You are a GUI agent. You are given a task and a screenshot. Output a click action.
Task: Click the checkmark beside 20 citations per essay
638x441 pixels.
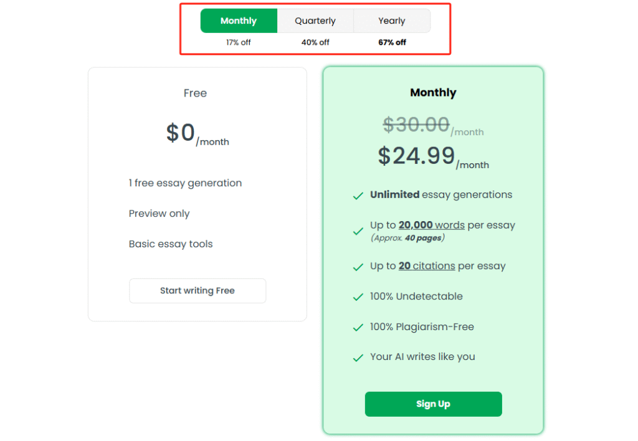pos(358,267)
